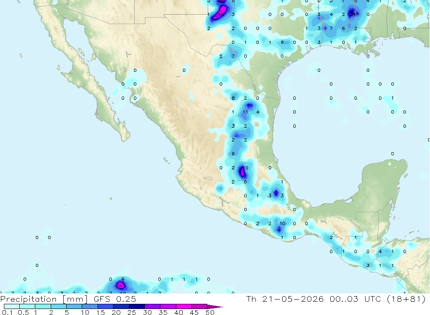Select the 0.5–1 mm legend color swatch
The image size is (430, 315).
tap(28, 306)
